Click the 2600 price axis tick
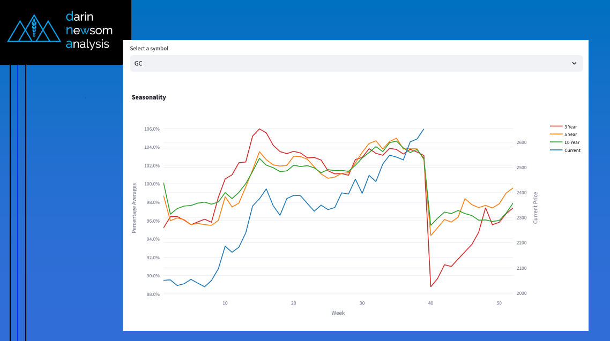The image size is (610, 341). [x=521, y=143]
